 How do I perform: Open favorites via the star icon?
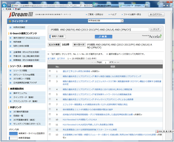click(x=167, y=5)
